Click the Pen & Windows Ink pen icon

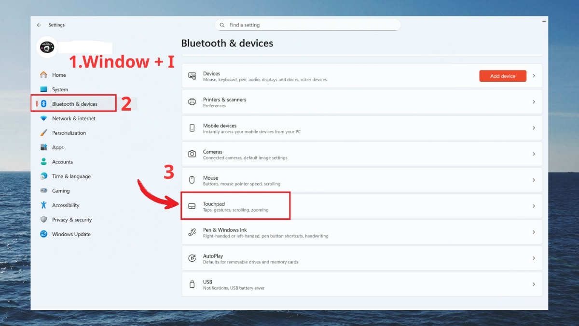[192, 232]
